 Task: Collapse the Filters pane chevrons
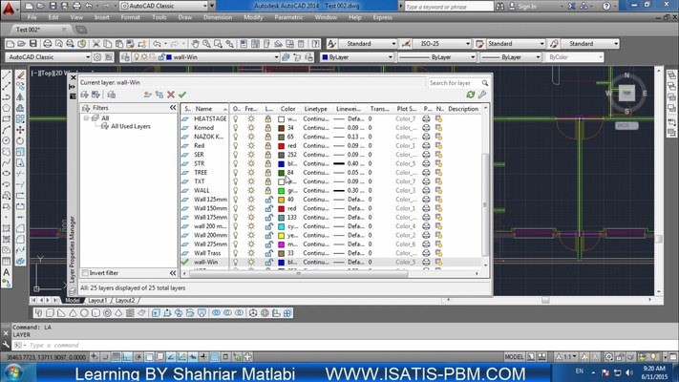173,107
